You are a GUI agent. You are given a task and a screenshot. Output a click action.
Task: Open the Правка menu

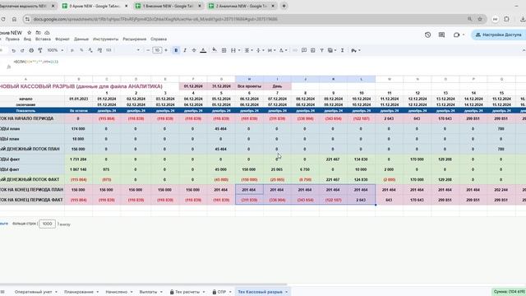[12, 39]
